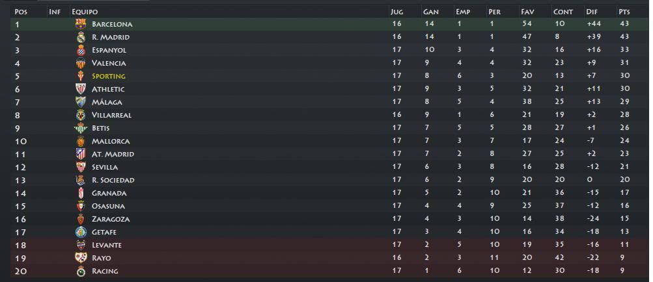The width and height of the screenshot is (653, 282).
Task: Click the Villarreal yellow crest
Action: (x=80, y=115)
